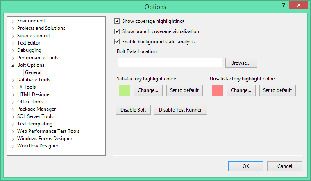Screen dimensions: 311x181
Task: Click the Disable Test Runner button
Action: click(x=181, y=109)
